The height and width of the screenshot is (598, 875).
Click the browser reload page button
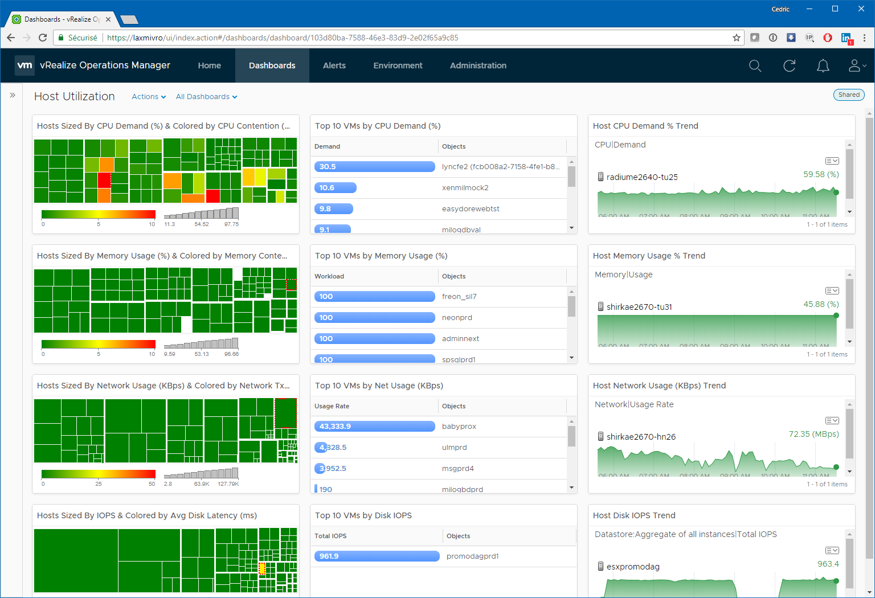point(43,38)
